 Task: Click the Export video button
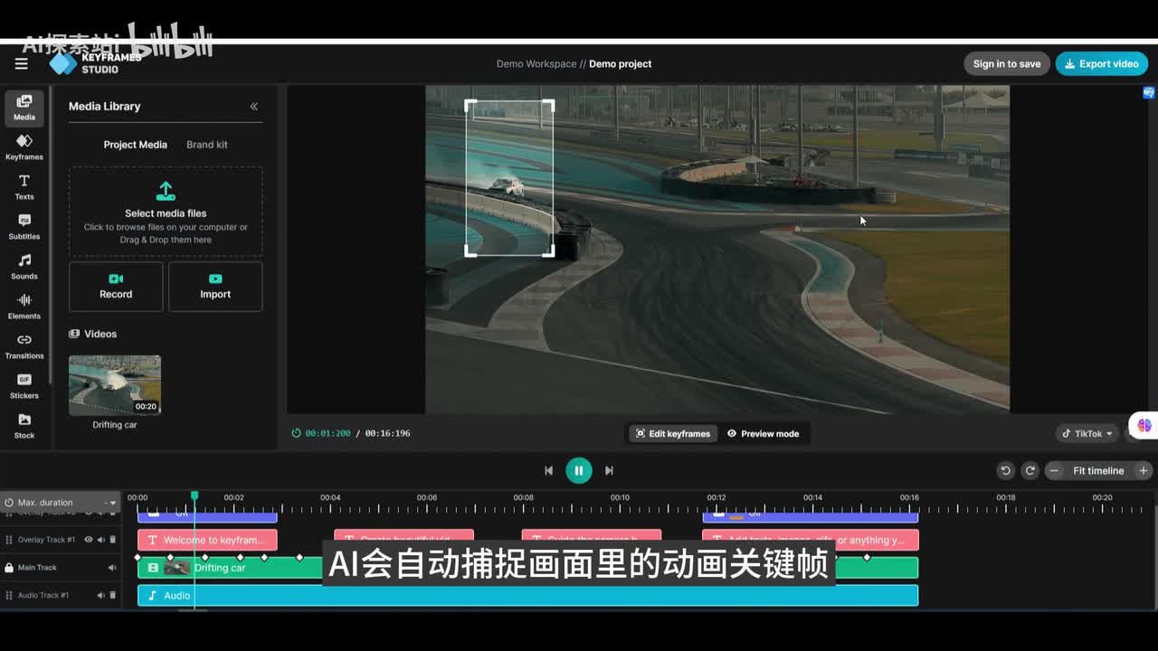tap(1101, 64)
